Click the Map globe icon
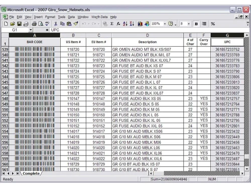The image size is (251, 188). [147, 24]
